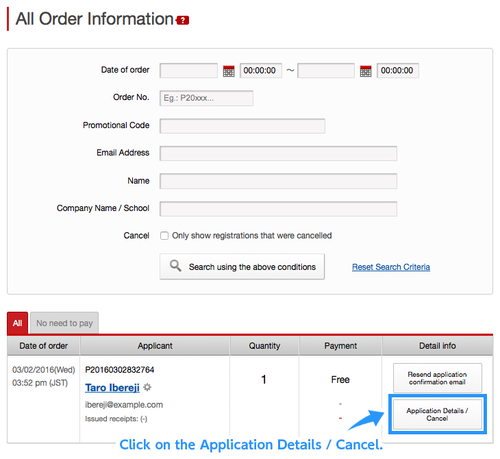The width and height of the screenshot is (500, 459).
Task: Click the Free payment value
Action: [x=340, y=380]
